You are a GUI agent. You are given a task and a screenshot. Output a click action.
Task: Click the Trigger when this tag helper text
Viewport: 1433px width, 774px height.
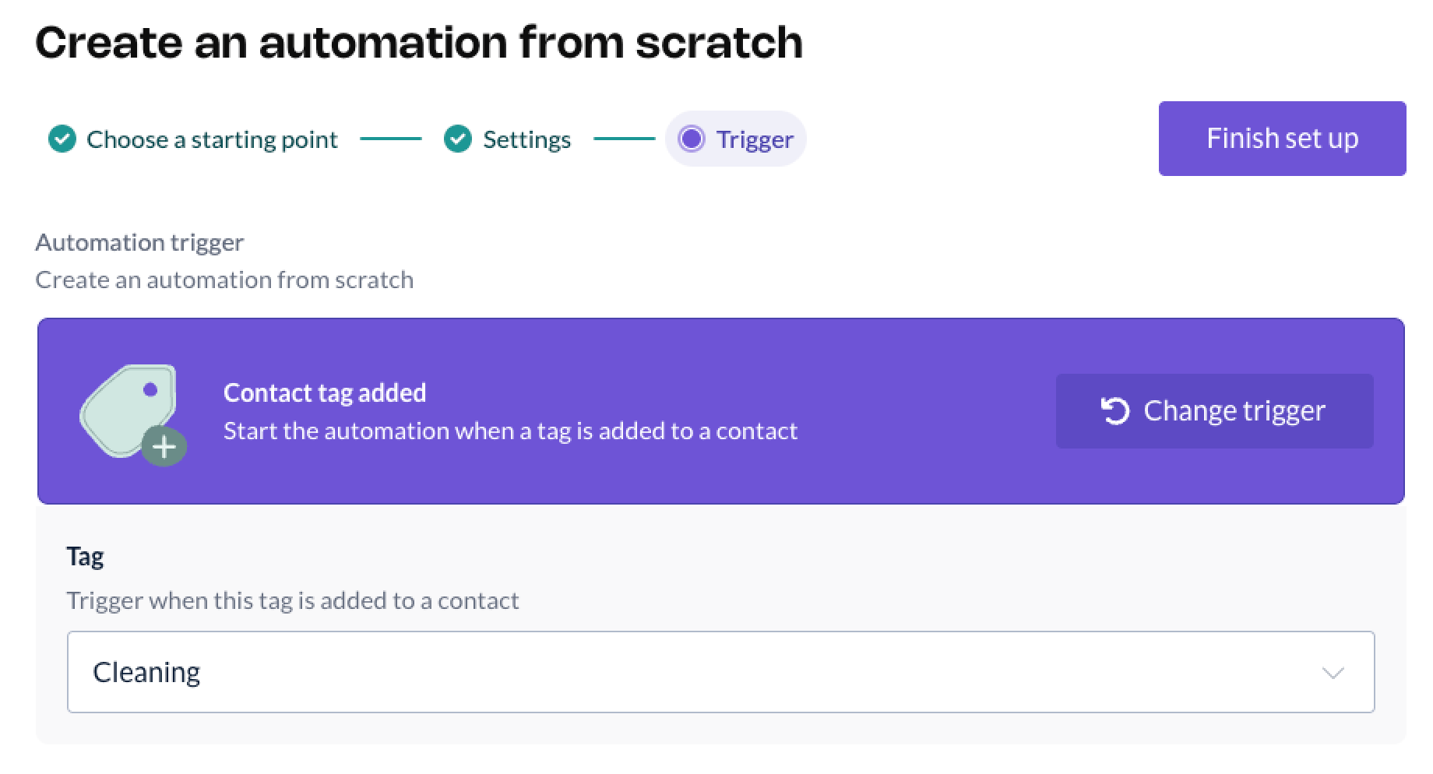(292, 600)
